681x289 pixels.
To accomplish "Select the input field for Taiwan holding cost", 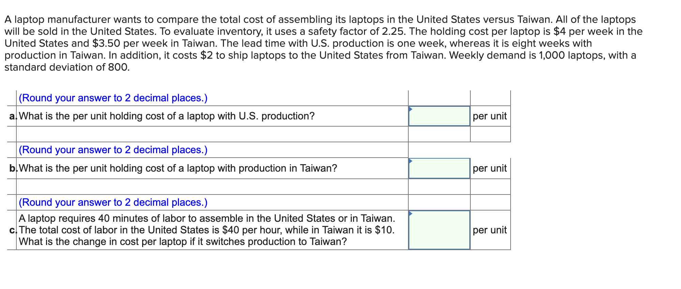I will (440, 168).
